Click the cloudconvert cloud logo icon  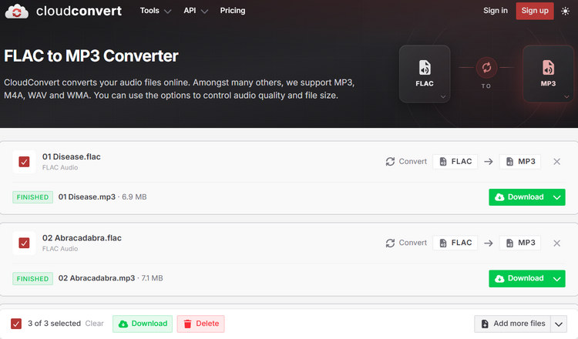pyautogui.click(x=17, y=11)
